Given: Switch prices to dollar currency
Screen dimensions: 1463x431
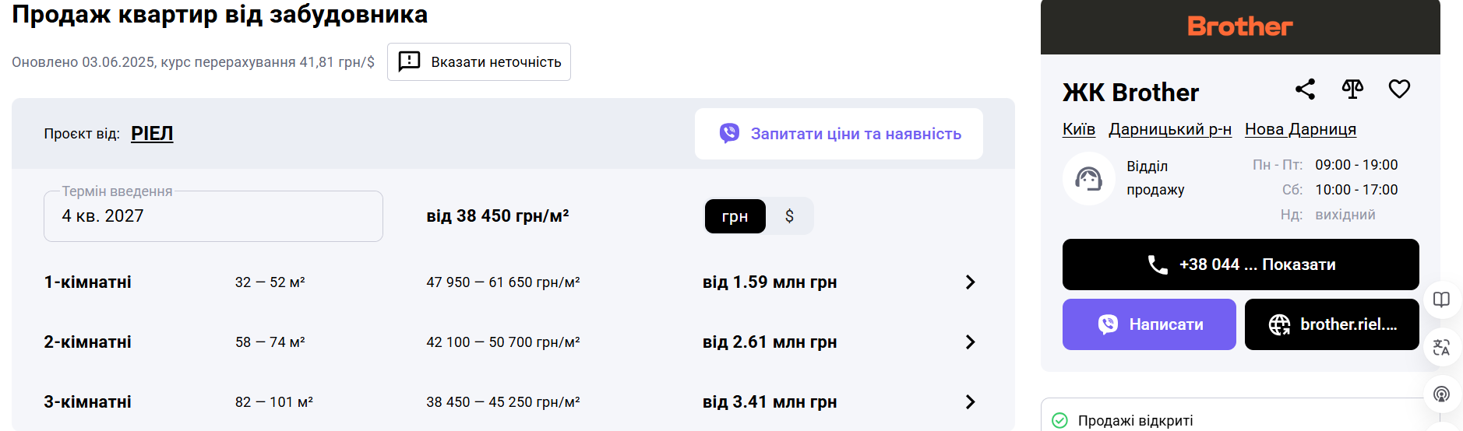Looking at the screenshot, I should pos(789,216).
